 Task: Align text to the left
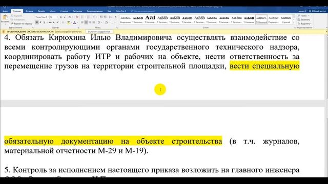click(x=82, y=22)
